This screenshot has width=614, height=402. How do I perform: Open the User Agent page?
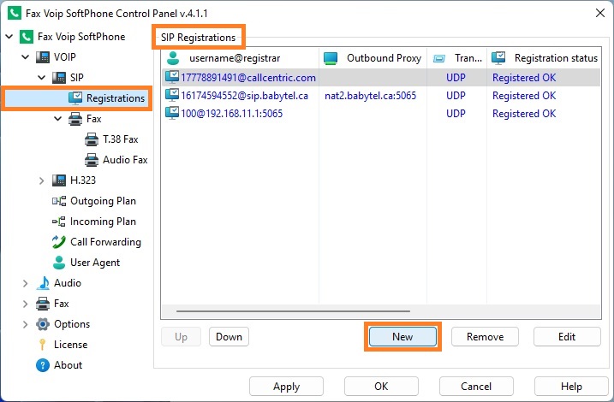tap(95, 263)
